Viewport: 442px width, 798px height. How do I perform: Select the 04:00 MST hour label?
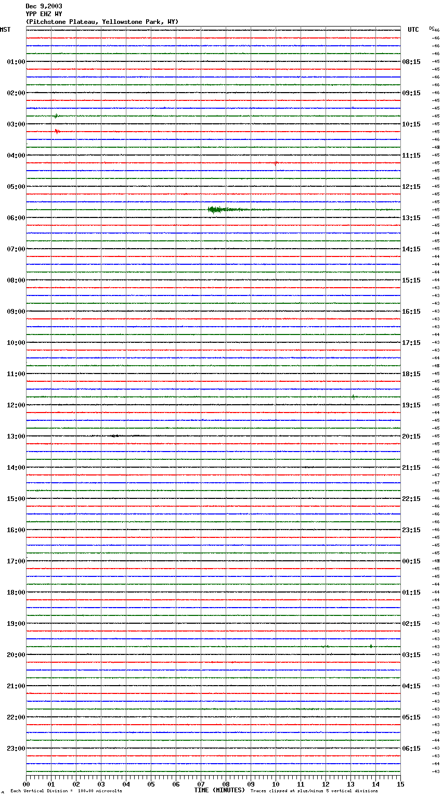pyautogui.click(x=16, y=156)
